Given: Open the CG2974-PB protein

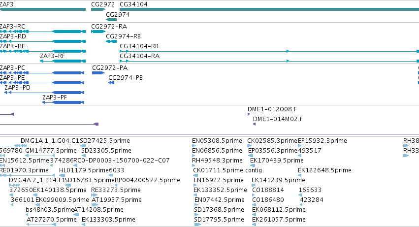Looking at the screenshot, I should click(x=111, y=83).
